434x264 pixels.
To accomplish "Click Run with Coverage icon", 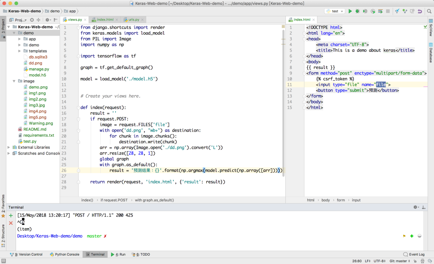I will coord(365,11).
